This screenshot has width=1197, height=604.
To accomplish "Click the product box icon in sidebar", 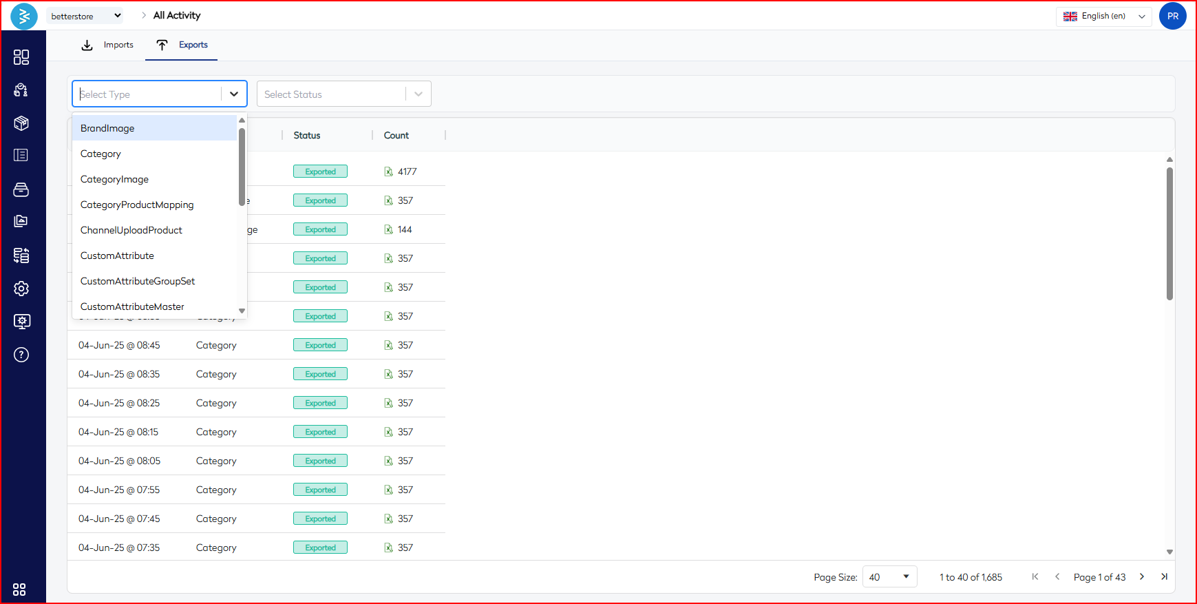I will 21,123.
